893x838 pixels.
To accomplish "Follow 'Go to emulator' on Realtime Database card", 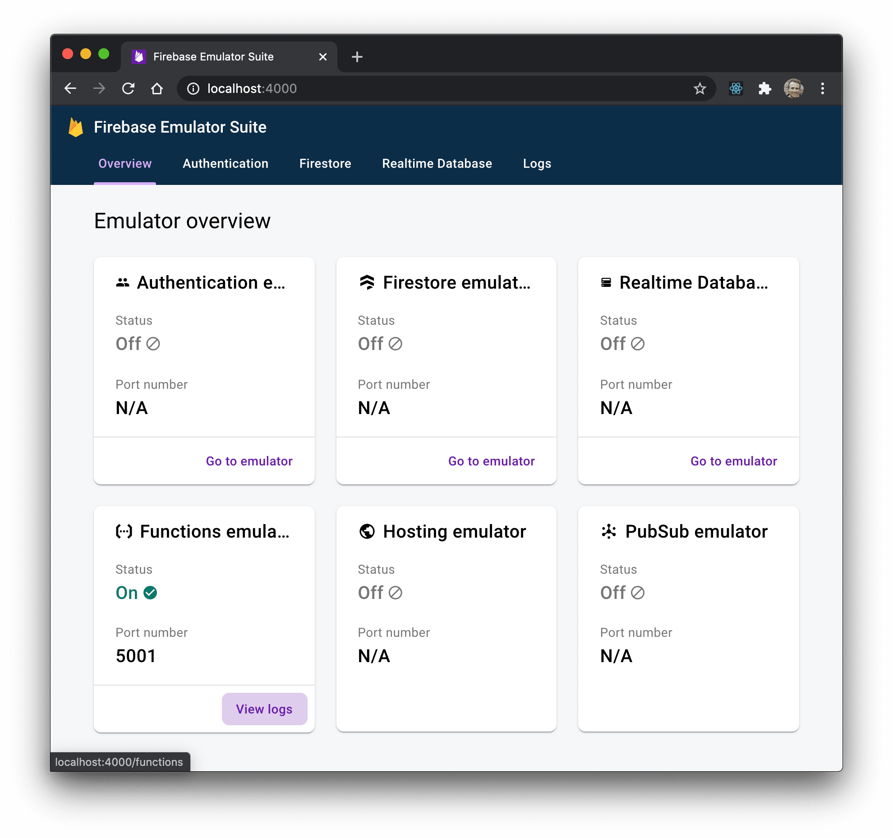I will [733, 461].
